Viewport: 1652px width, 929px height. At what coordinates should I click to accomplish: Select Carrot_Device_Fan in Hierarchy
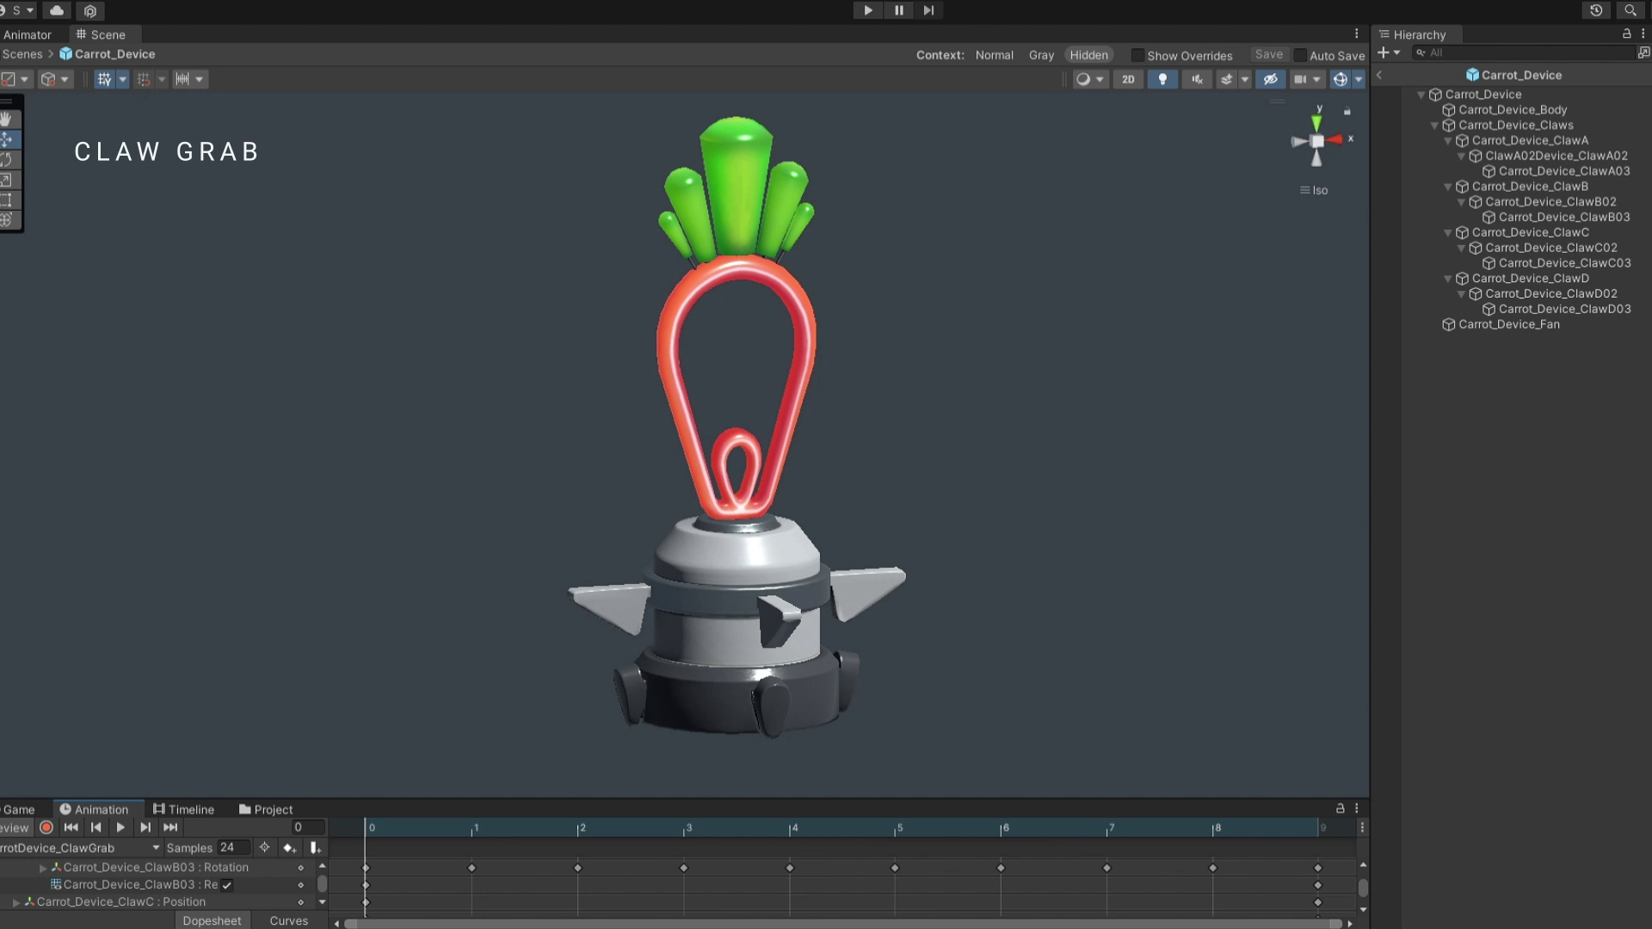click(1508, 324)
